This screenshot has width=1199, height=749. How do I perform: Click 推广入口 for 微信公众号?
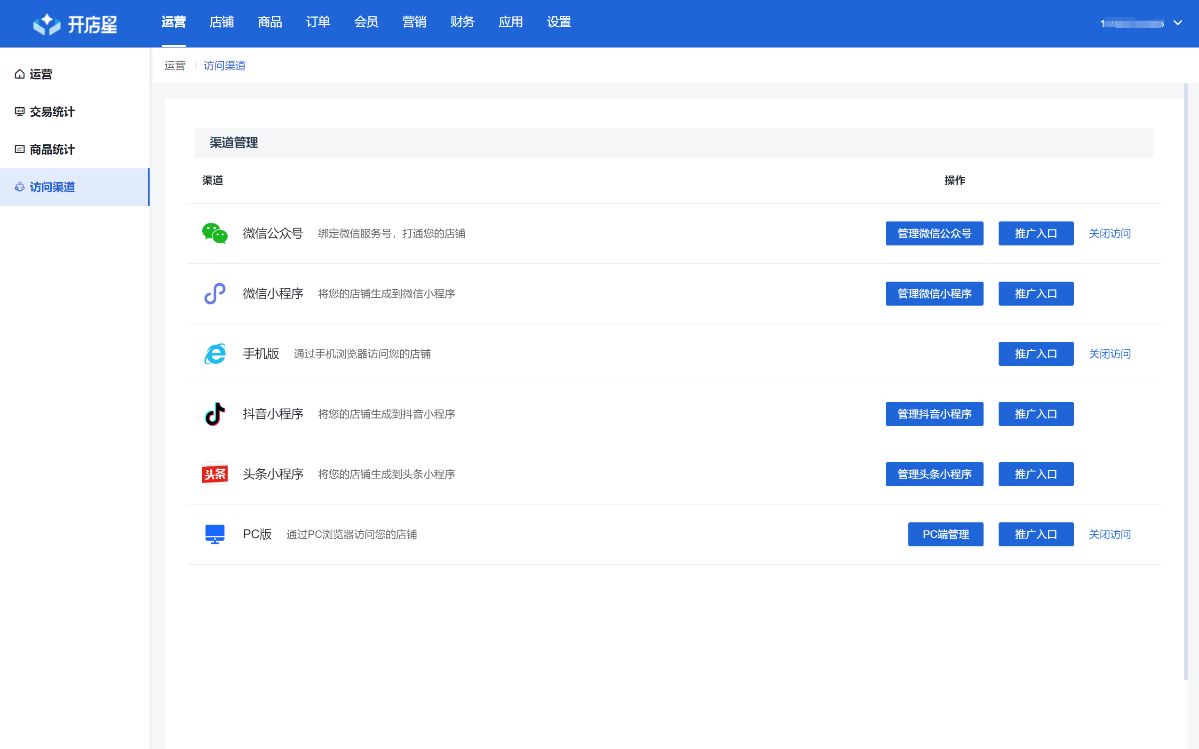pyautogui.click(x=1036, y=233)
